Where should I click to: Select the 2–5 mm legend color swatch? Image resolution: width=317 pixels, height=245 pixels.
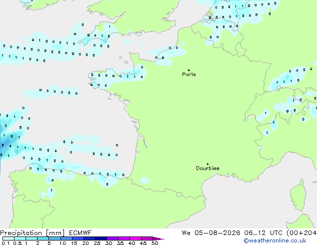pos(43,238)
